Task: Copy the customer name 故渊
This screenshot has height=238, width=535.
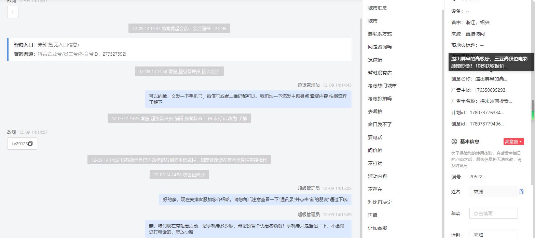Action: click(x=521, y=192)
